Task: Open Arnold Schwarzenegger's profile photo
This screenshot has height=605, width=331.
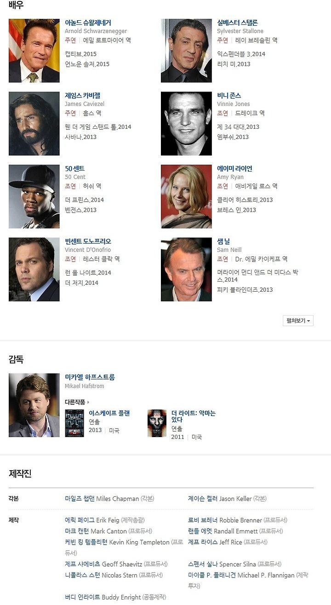Action: pyautogui.click(x=34, y=51)
